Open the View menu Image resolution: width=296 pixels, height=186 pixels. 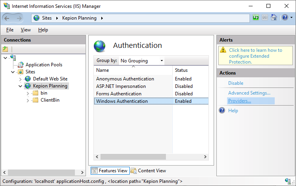[26, 30]
